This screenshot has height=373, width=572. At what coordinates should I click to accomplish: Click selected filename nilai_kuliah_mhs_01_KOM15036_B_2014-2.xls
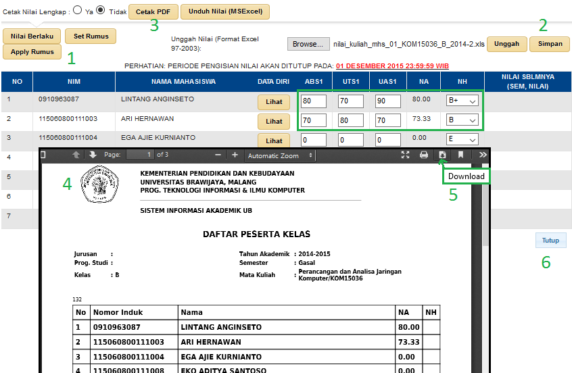click(409, 44)
